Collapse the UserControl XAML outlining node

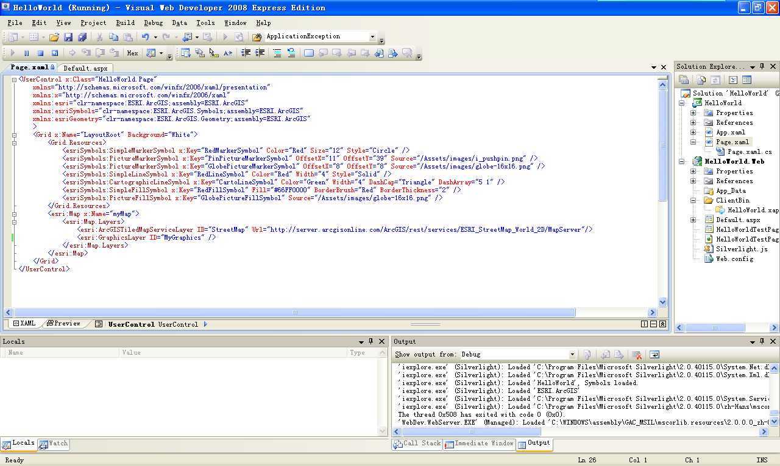(x=15, y=80)
